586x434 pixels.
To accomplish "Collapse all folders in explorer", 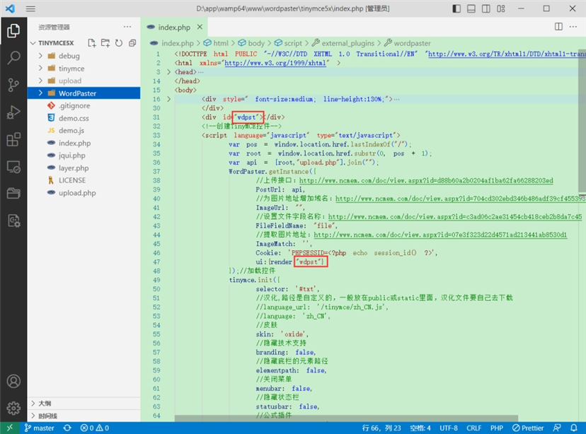I will pyautogui.click(x=132, y=43).
